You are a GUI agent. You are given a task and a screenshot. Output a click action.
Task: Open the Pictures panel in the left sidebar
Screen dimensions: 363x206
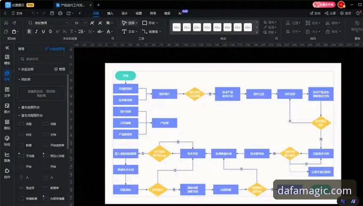click(x=7, y=108)
